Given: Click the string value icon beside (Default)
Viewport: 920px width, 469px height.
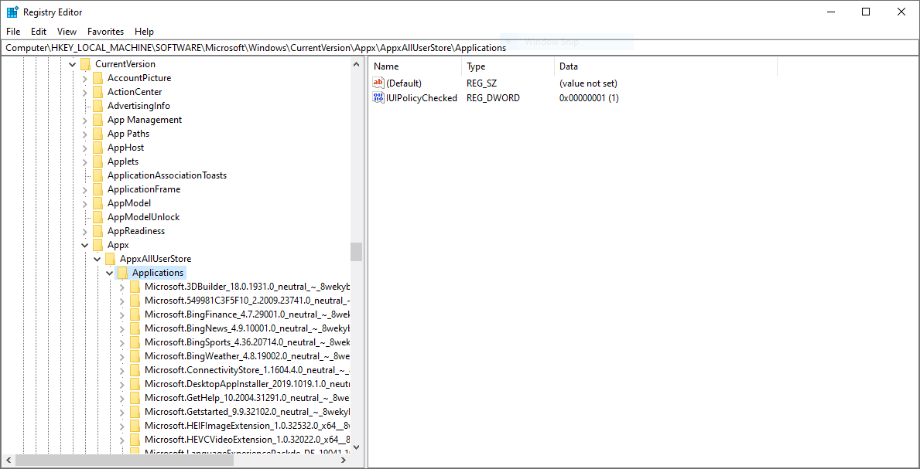Looking at the screenshot, I should pos(378,83).
